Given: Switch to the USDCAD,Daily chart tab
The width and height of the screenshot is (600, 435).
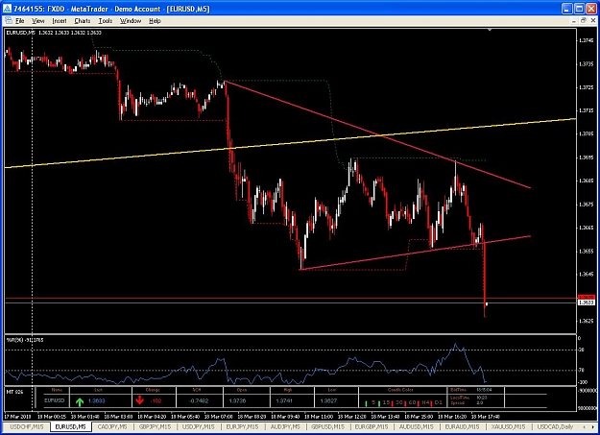Looking at the screenshot, I should (x=555, y=426).
